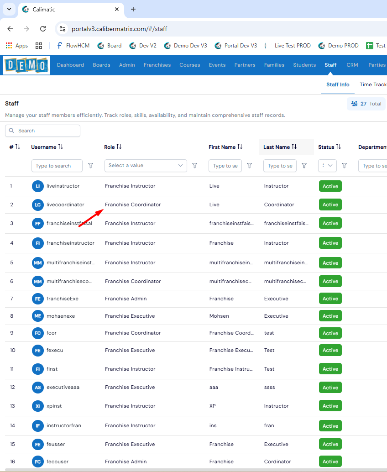Open the Franchises menu
The width and height of the screenshot is (387, 472).
(157, 65)
